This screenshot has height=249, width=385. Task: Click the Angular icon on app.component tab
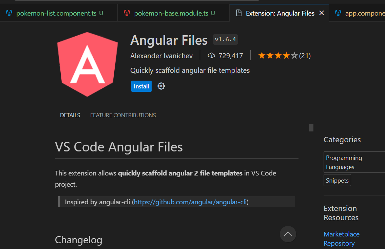coord(338,13)
